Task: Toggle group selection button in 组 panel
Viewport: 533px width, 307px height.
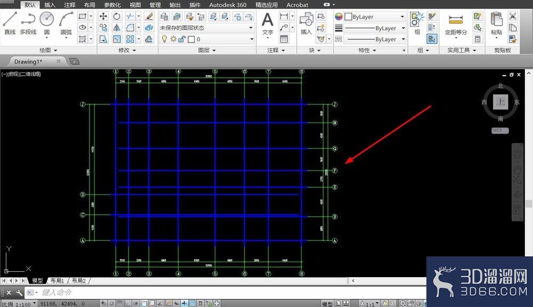Action: [x=432, y=39]
